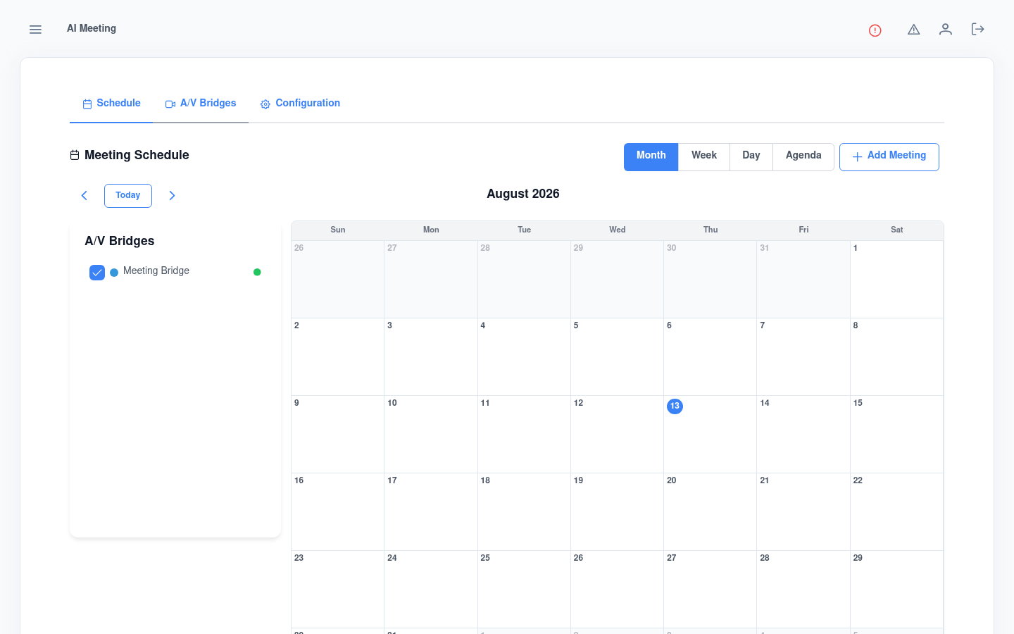Select July 30 date number

click(x=672, y=248)
